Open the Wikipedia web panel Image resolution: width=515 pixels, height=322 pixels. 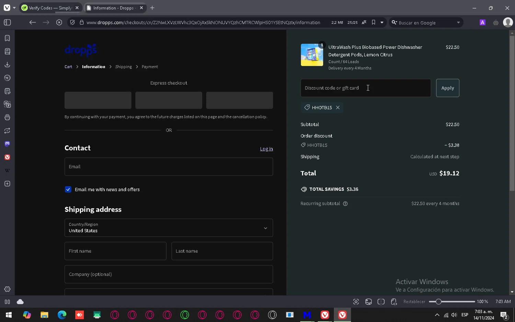(x=7, y=170)
